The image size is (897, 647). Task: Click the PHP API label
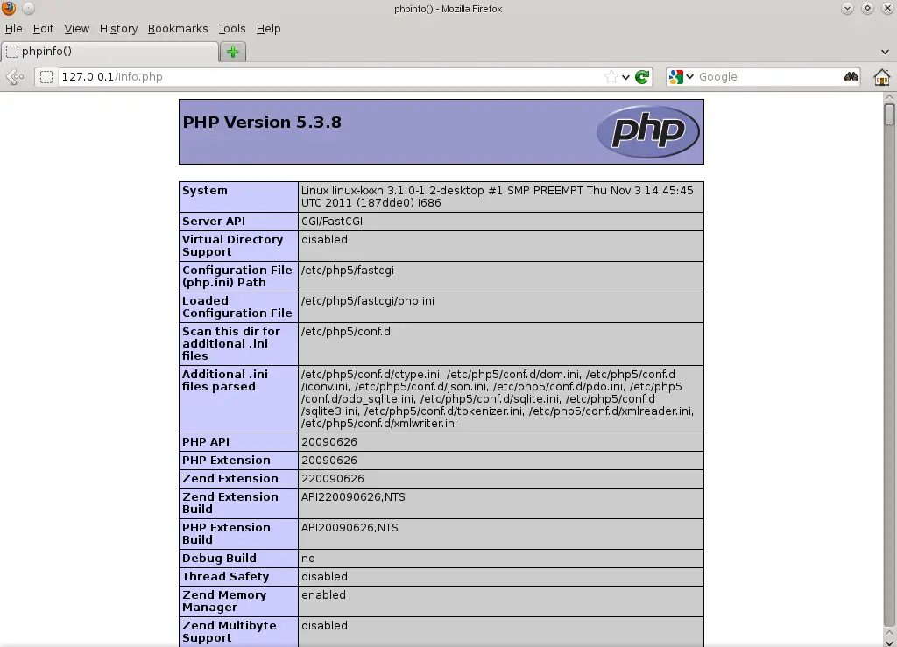(x=205, y=442)
